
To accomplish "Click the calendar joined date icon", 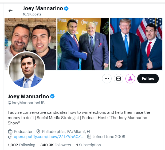I will coord(89,137).
